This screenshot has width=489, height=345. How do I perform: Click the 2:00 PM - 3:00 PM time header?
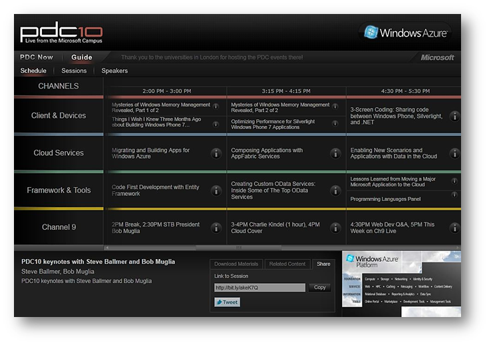coord(167,91)
